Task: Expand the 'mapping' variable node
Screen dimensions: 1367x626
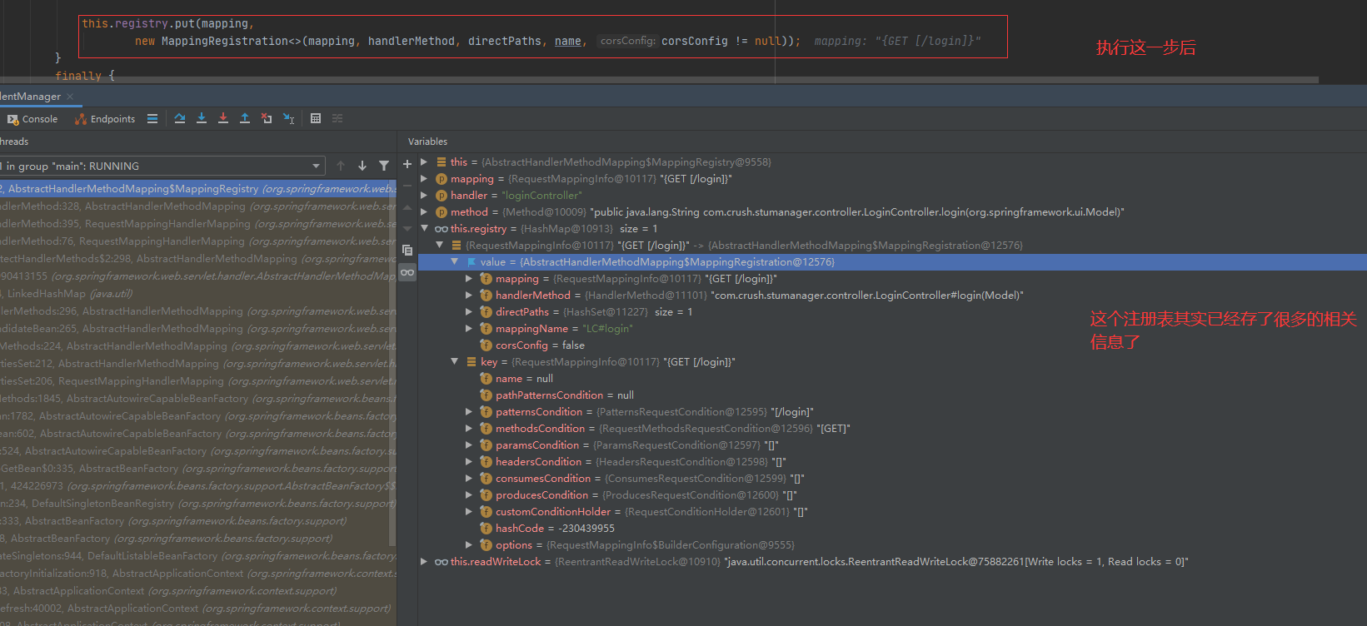Action: [424, 178]
